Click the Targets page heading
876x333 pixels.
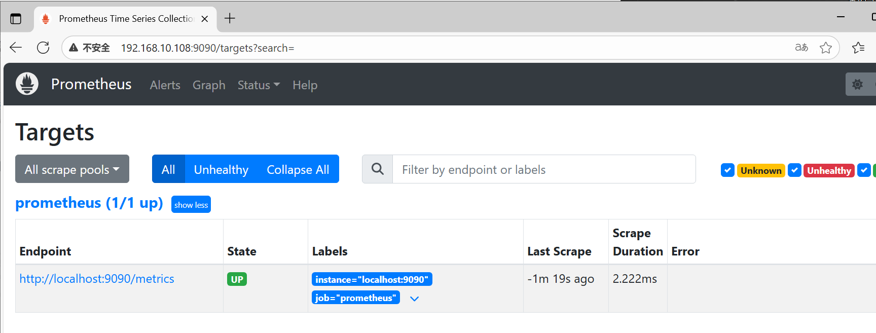click(x=55, y=132)
